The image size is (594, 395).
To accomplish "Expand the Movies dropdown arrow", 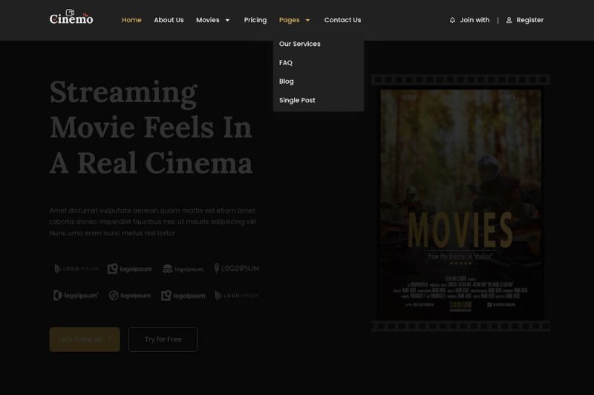I will point(227,20).
